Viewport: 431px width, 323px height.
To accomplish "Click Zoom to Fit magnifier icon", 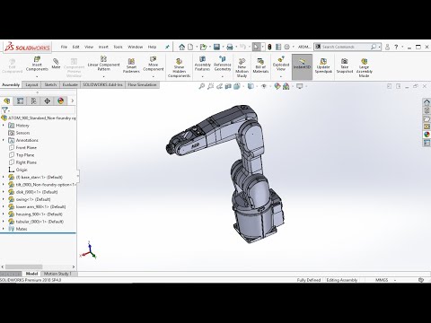I will point(202,86).
